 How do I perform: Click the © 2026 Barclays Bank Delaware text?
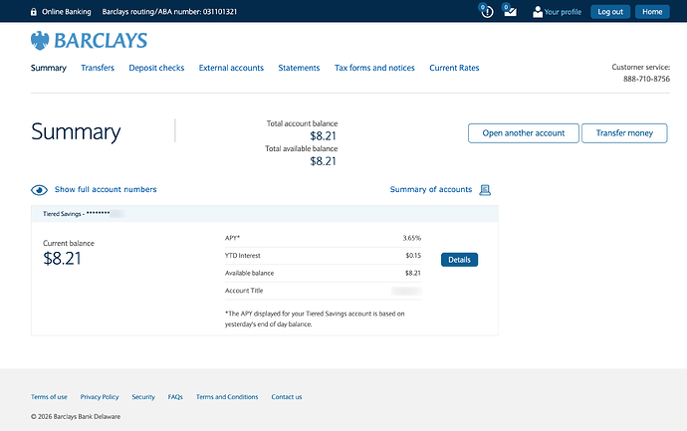point(76,416)
